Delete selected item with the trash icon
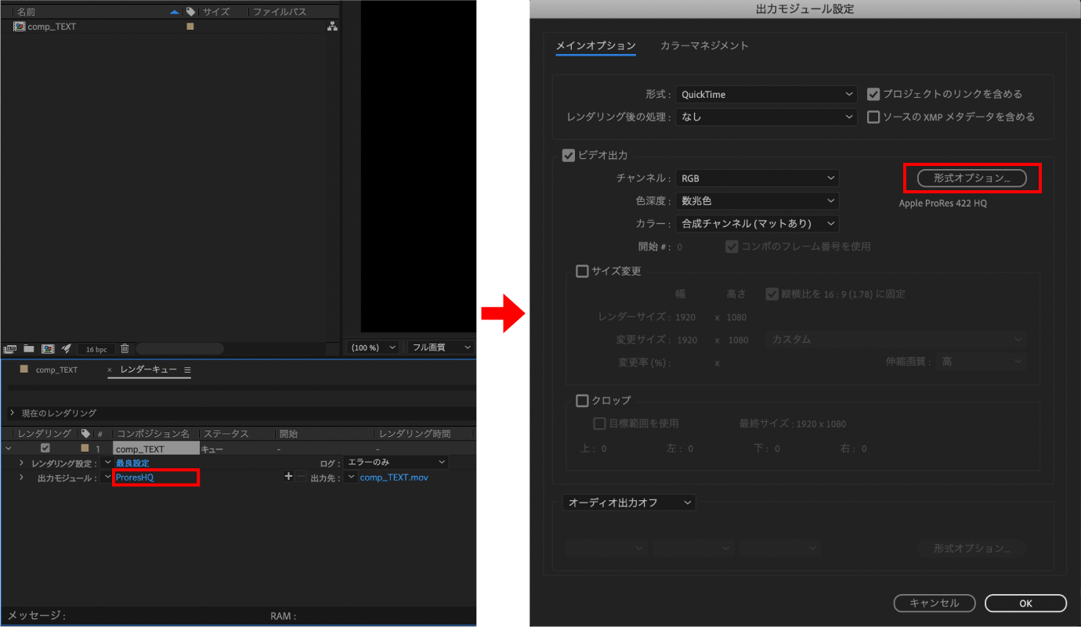 coord(125,348)
